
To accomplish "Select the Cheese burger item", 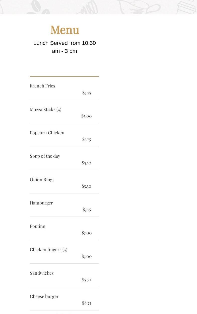I will coord(44,296).
